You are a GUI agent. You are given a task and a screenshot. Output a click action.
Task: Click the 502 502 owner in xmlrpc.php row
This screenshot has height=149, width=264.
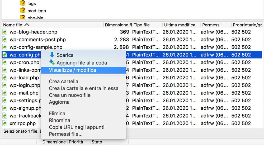[x=241, y=123]
